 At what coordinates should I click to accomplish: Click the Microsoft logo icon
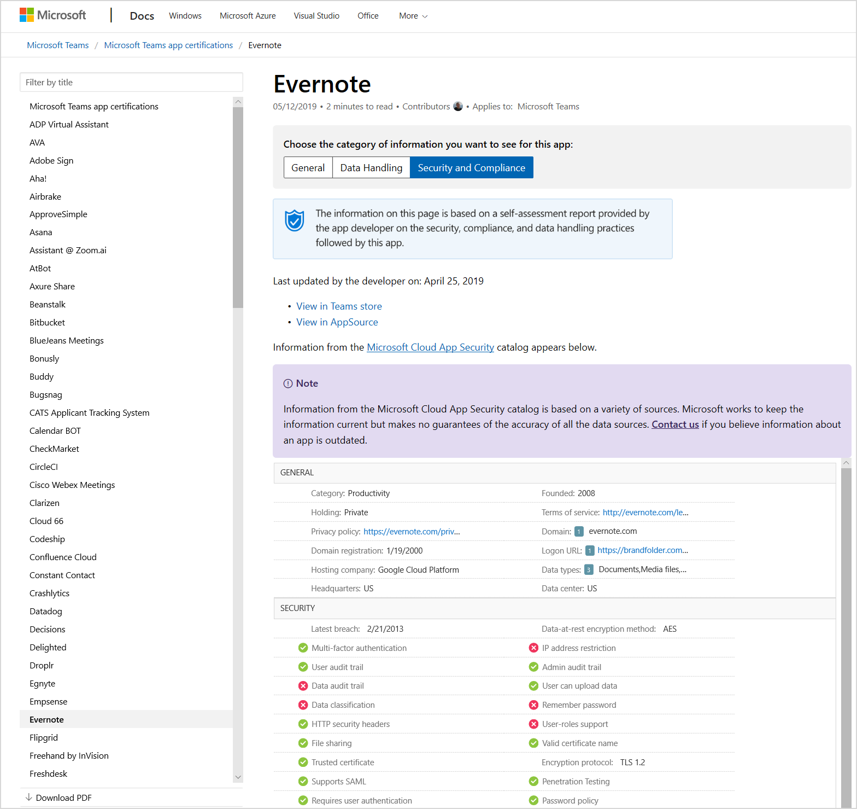coord(27,15)
